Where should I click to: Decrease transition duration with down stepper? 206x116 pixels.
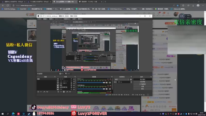point(131,82)
